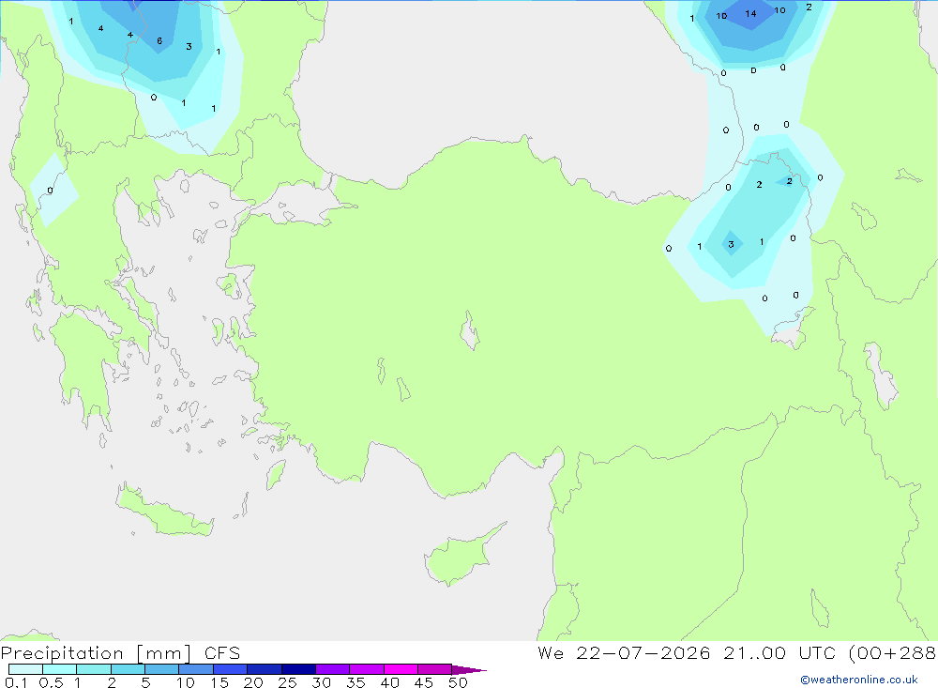Click the 25–30 mm navy legend segment
The height and width of the screenshot is (688, 938).
click(x=298, y=669)
